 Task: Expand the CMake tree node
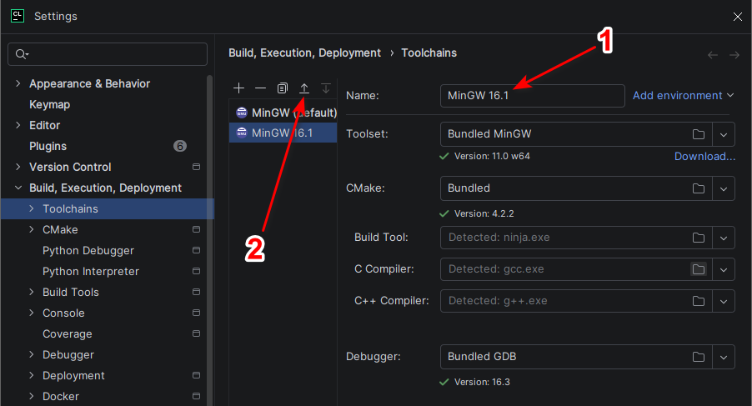tap(32, 229)
